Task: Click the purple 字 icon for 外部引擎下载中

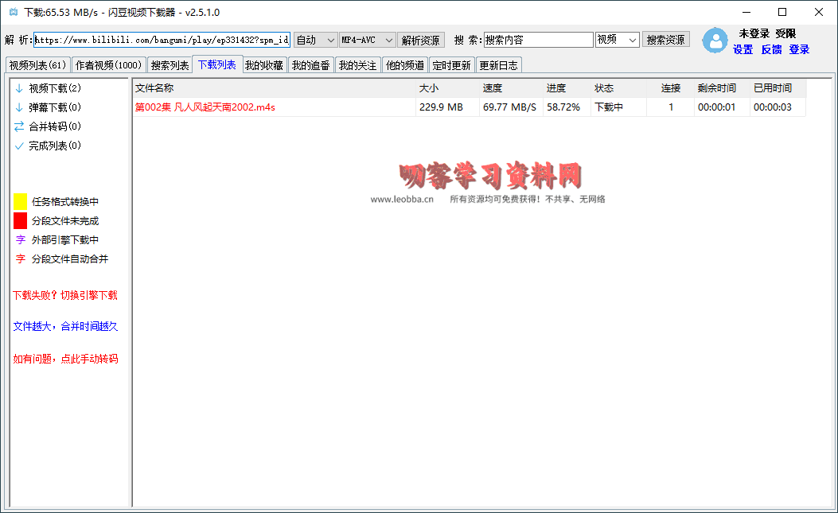Action: pyautogui.click(x=21, y=240)
